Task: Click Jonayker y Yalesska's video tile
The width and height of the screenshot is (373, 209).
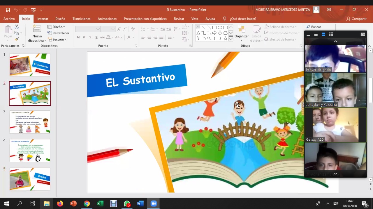Action: (x=335, y=90)
